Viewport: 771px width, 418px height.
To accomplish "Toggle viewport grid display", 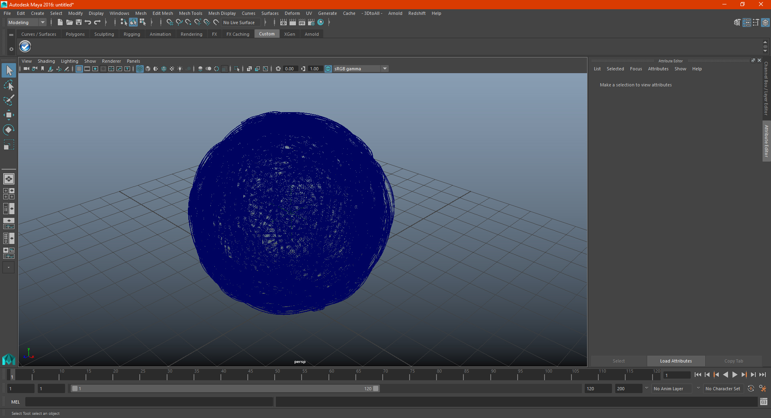I will 79,69.
